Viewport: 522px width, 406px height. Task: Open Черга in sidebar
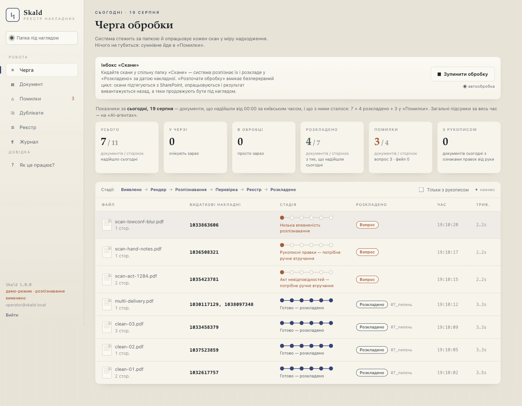(x=42, y=70)
